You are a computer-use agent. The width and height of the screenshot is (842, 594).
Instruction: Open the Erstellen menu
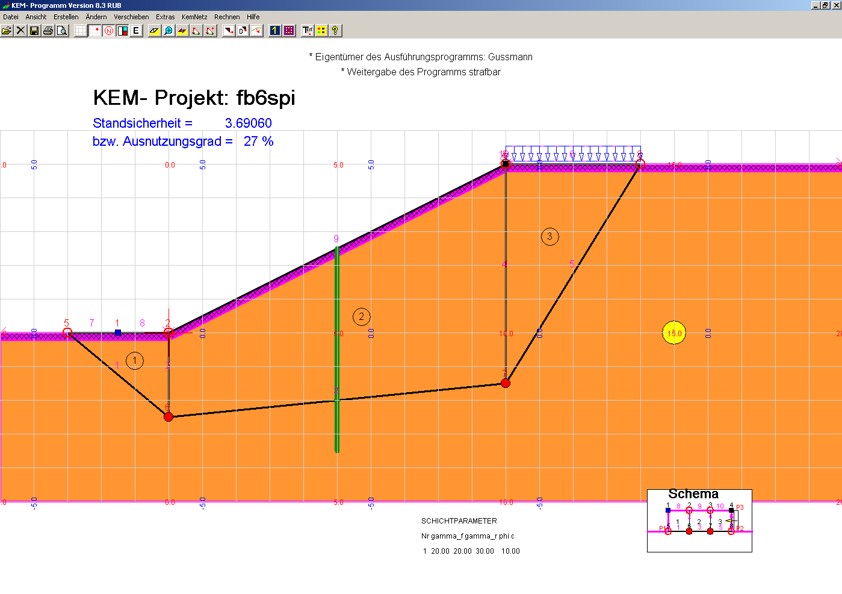pos(66,17)
